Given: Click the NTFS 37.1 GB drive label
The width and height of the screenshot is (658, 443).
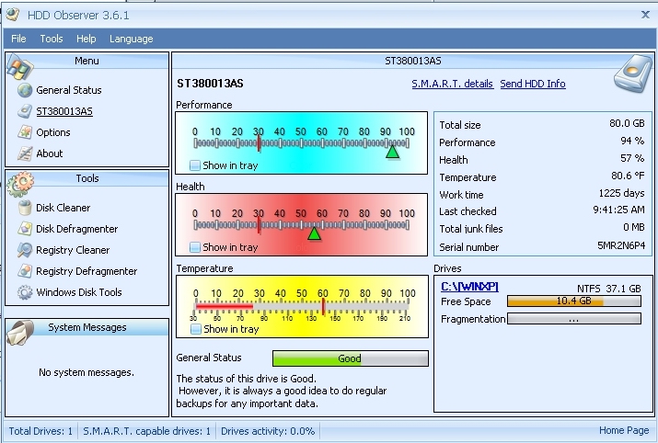Looking at the screenshot, I should click(x=609, y=289).
